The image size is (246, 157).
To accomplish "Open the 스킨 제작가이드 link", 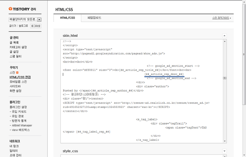I will [x=221, y=18].
